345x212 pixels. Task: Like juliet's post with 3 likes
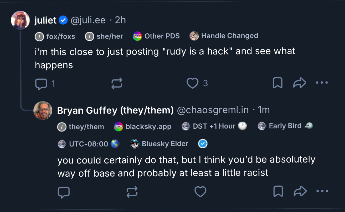pyautogui.click(x=192, y=83)
